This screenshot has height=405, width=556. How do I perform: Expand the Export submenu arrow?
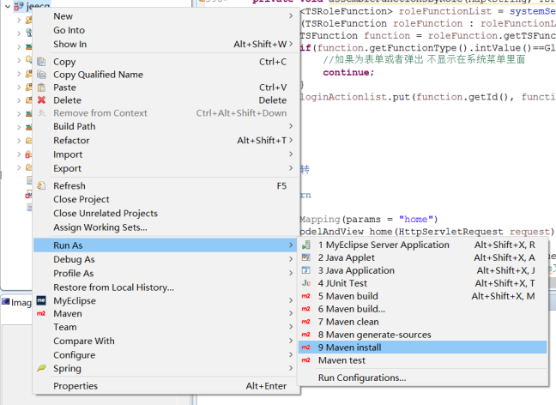[291, 168]
